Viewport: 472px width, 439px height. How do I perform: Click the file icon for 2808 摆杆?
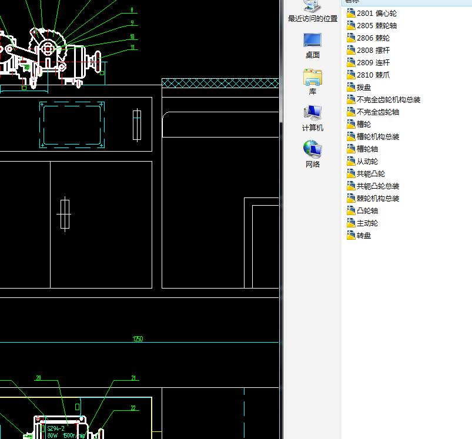pos(351,51)
